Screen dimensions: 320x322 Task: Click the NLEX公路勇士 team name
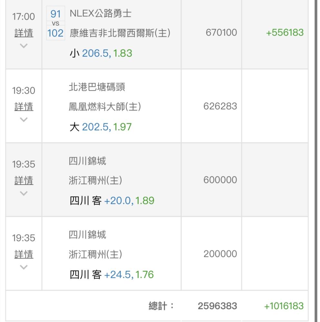(x=101, y=14)
